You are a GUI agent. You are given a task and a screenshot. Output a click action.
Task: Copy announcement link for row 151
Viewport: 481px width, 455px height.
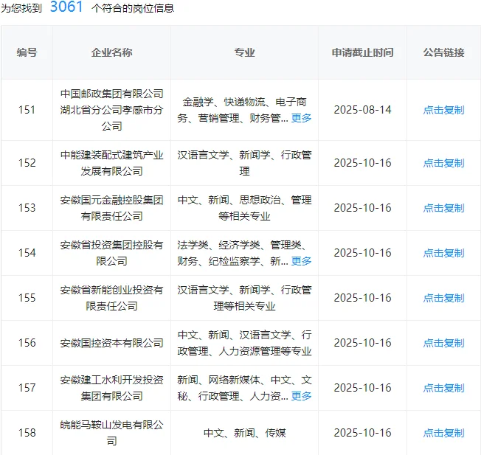443,110
